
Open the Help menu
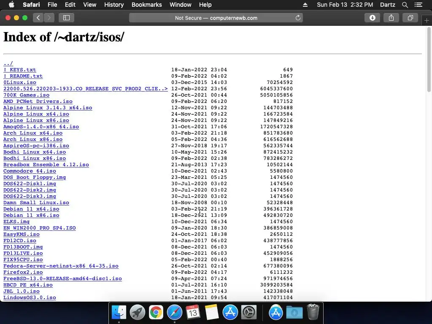(x=205, y=5)
